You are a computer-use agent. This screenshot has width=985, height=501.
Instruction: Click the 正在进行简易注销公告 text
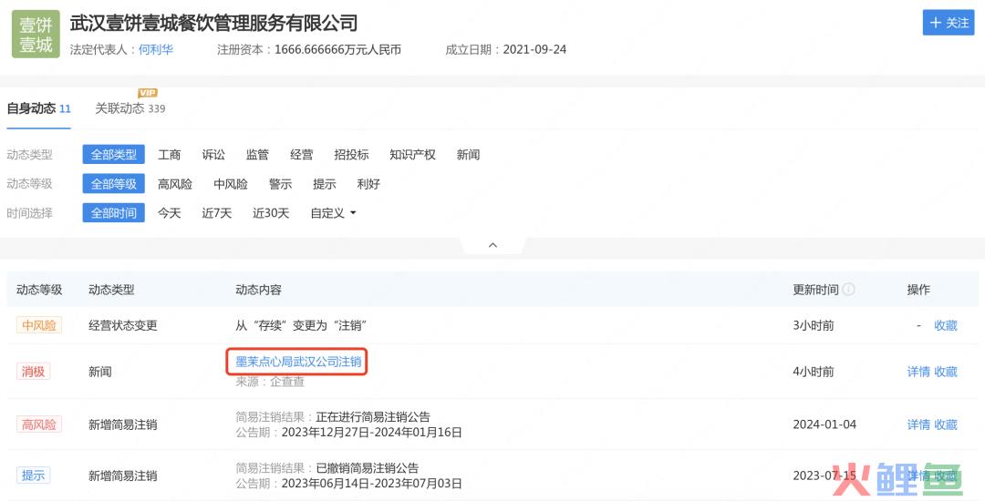(373, 417)
